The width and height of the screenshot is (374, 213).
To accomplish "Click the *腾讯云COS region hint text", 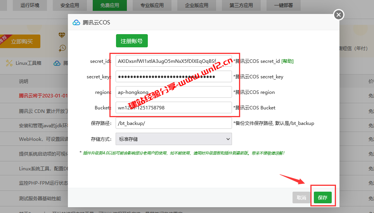I will [254, 92].
